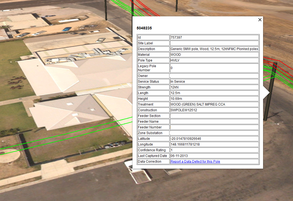Select the Description field text
Viewport: 293px width, 201px height.
(214, 49)
